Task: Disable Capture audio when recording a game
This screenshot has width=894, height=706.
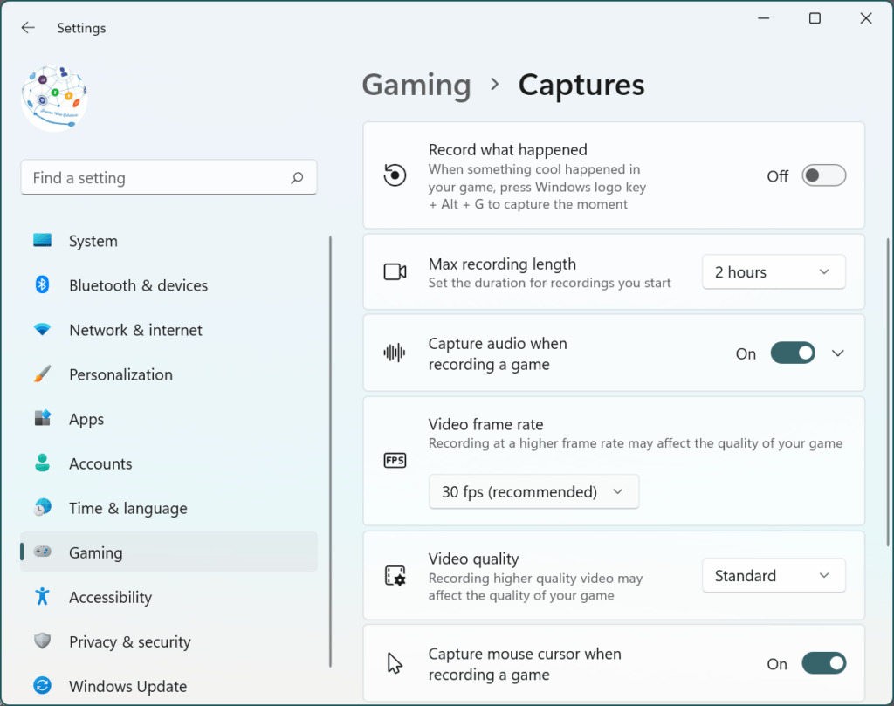Action: pos(793,353)
